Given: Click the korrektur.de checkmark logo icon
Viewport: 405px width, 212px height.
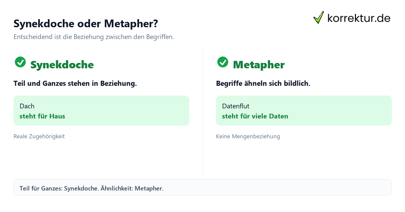Looking at the screenshot, I should (319, 17).
